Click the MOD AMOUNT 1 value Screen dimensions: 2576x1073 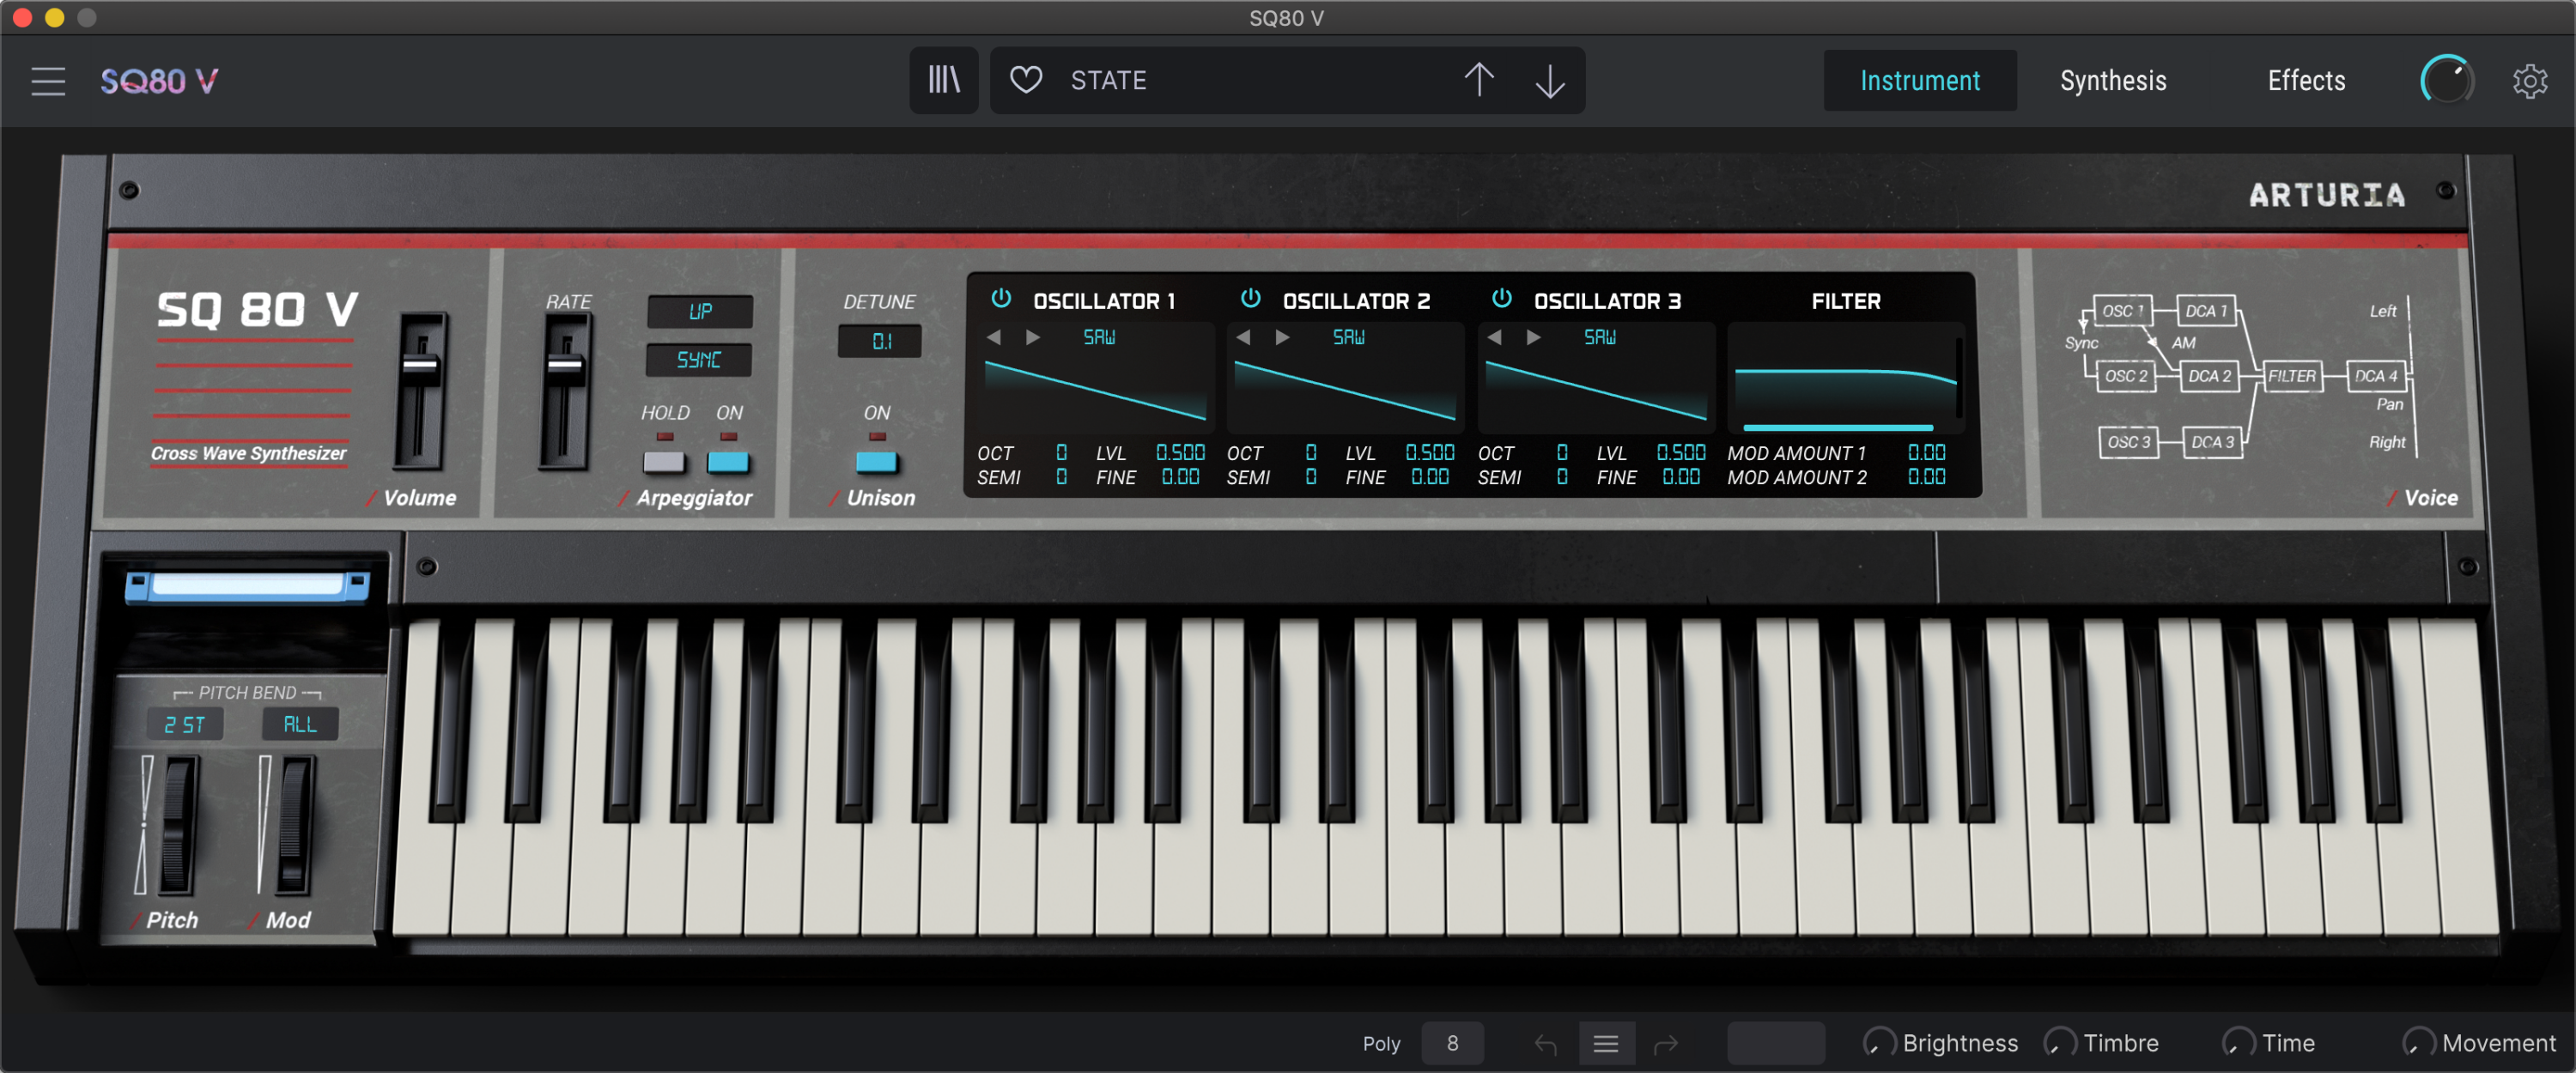[x=1926, y=453]
